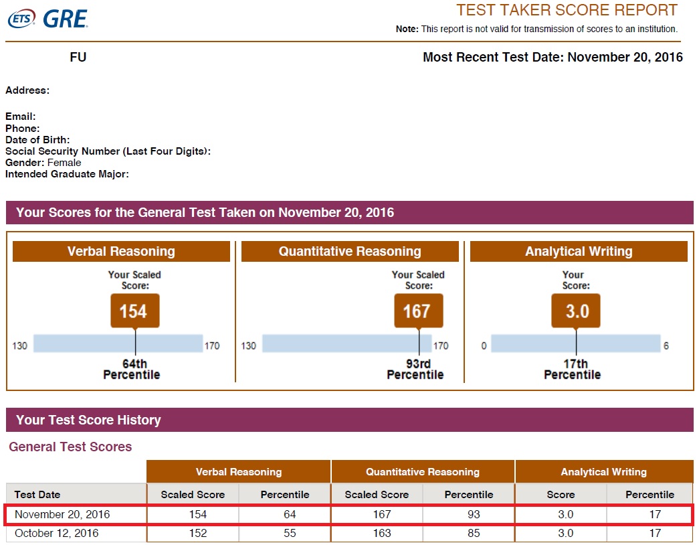Viewport: 697px width, 545px height.
Task: Click the Your Scores for General Test banner
Action: (x=349, y=212)
